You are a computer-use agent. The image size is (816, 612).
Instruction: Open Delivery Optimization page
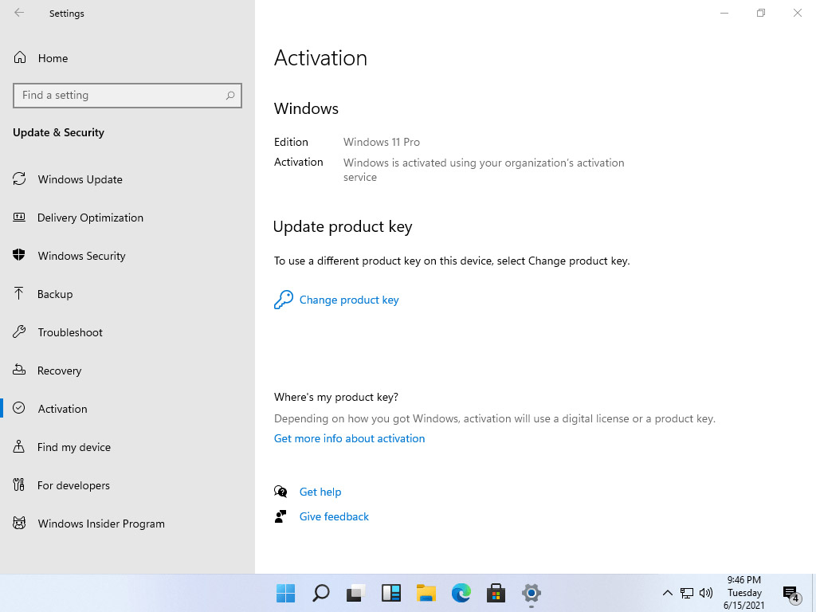[x=90, y=218]
